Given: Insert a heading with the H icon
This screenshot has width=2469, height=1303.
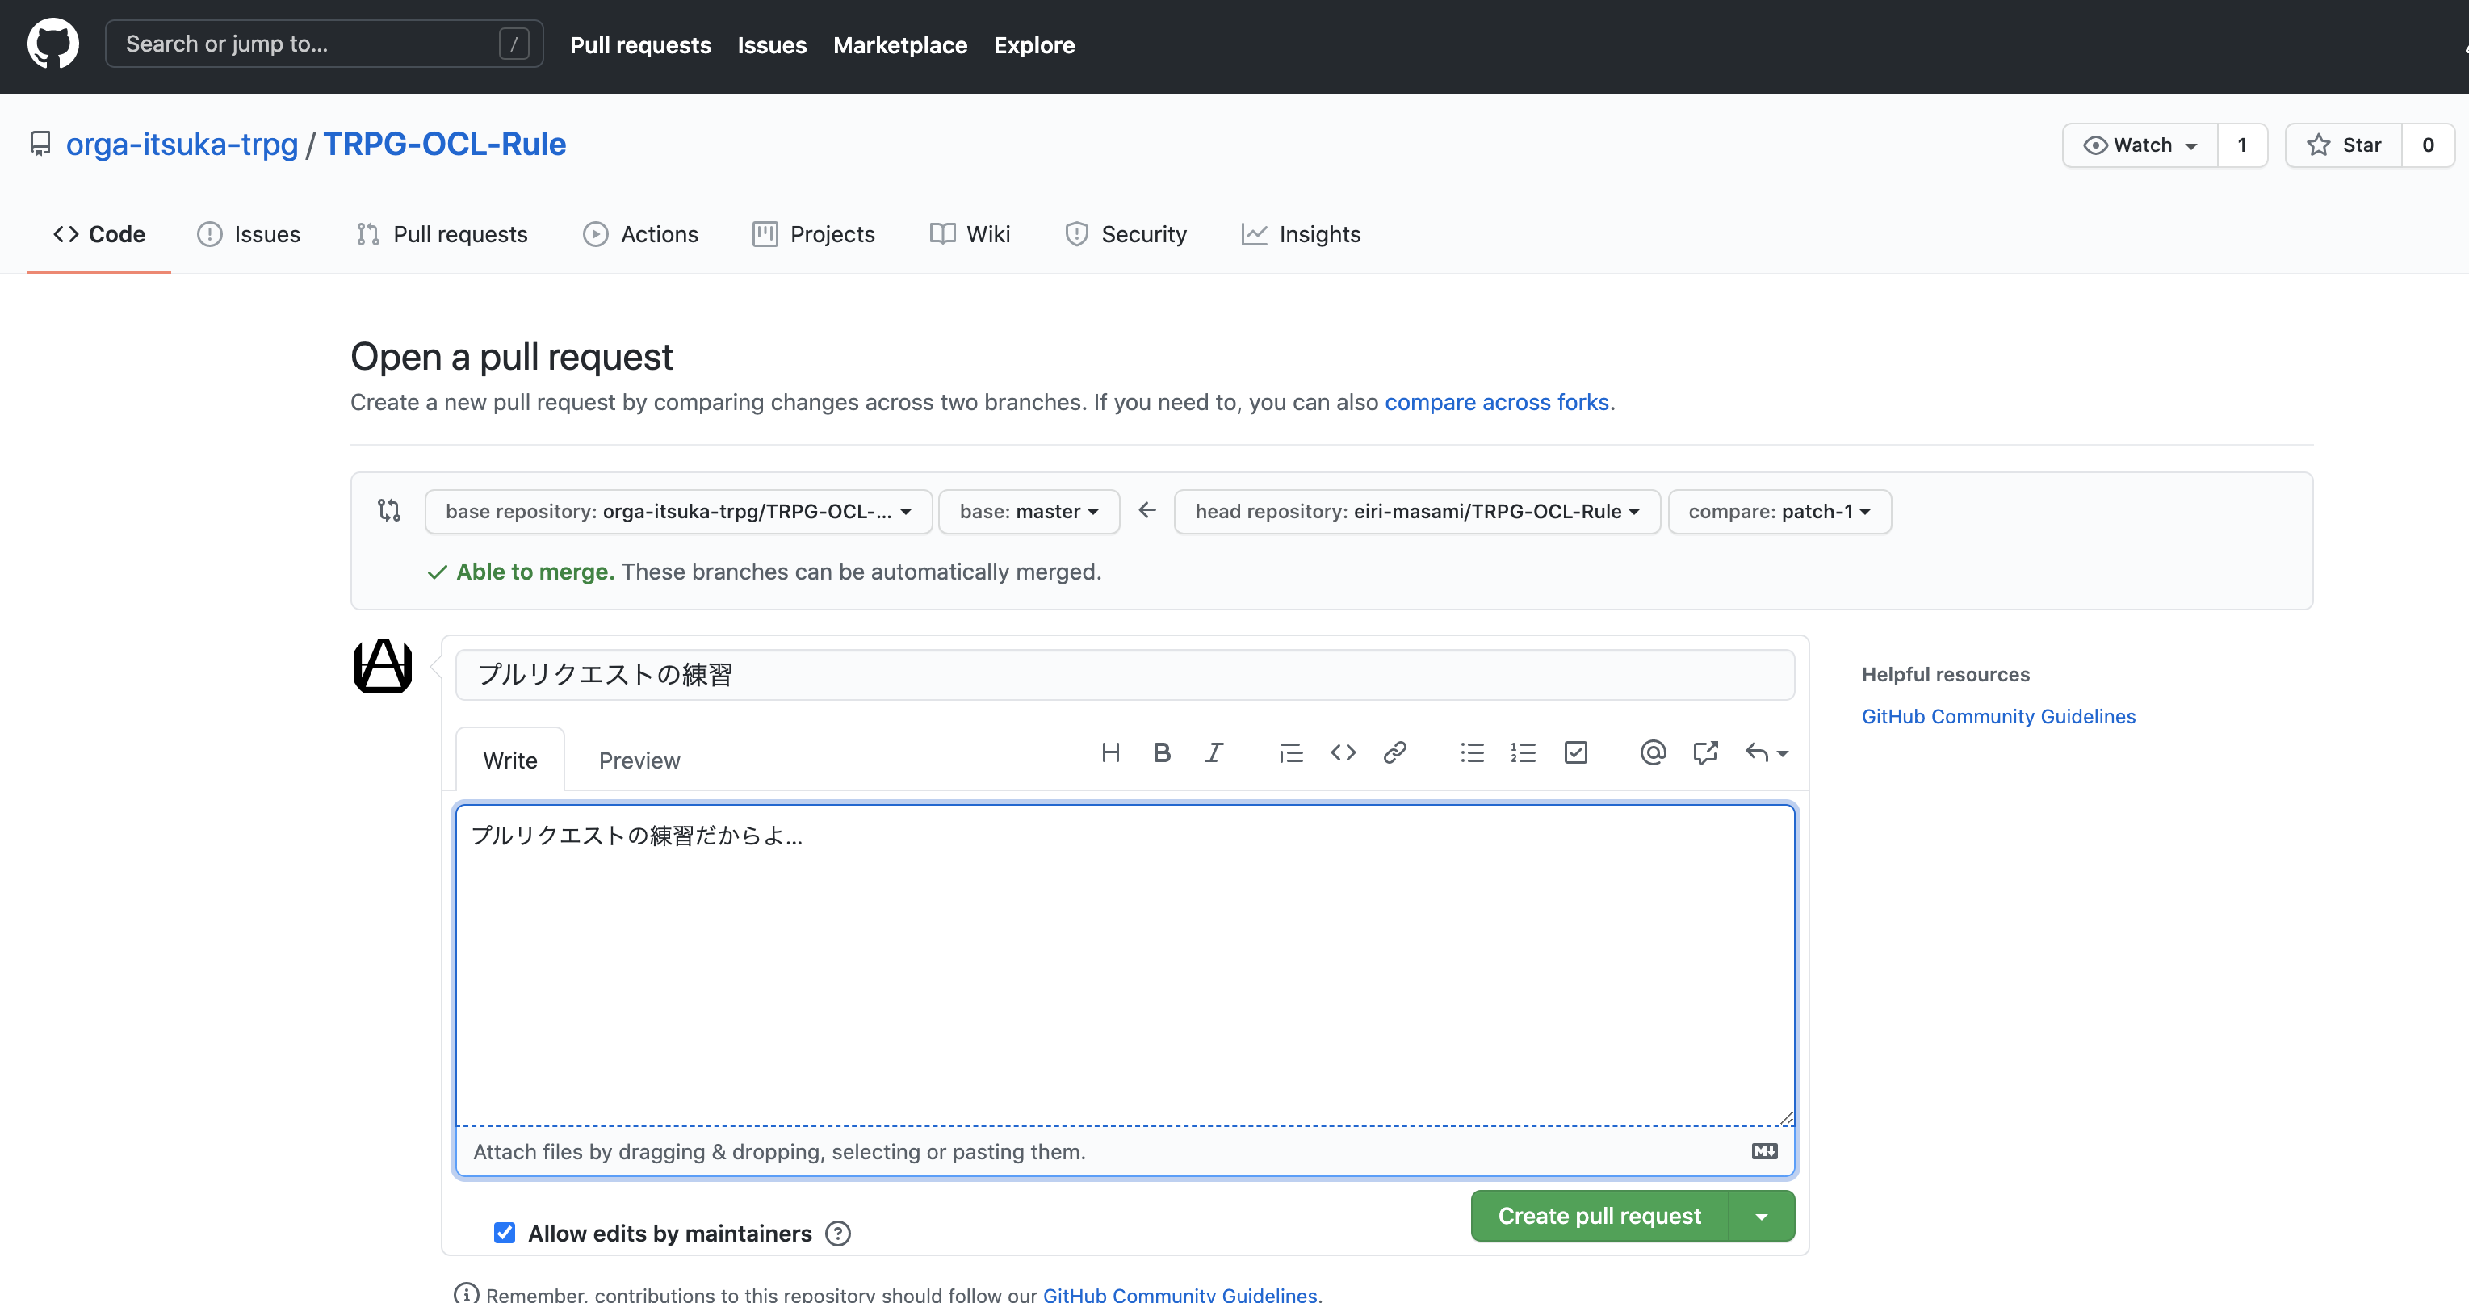Looking at the screenshot, I should click(x=1110, y=753).
